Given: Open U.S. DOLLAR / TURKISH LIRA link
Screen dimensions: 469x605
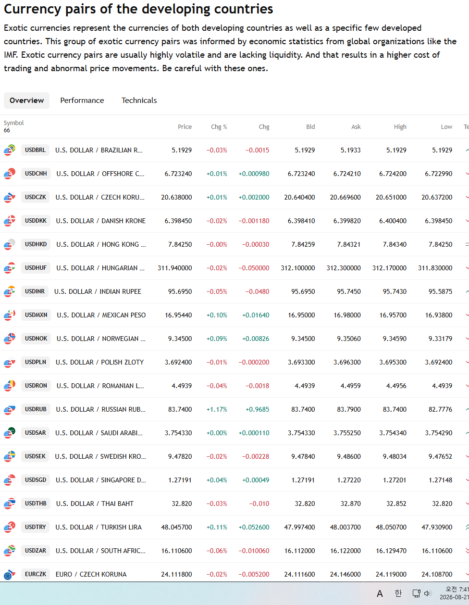Looking at the screenshot, I should (x=99, y=527).
